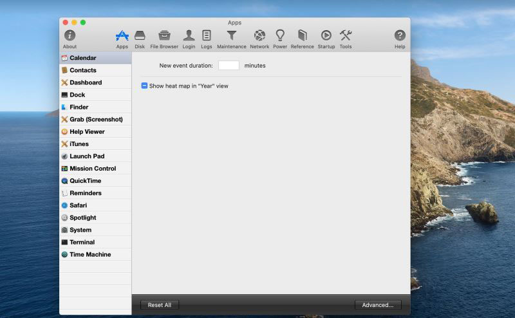Click the Help question mark icon
The height and width of the screenshot is (318, 515).
click(400, 36)
